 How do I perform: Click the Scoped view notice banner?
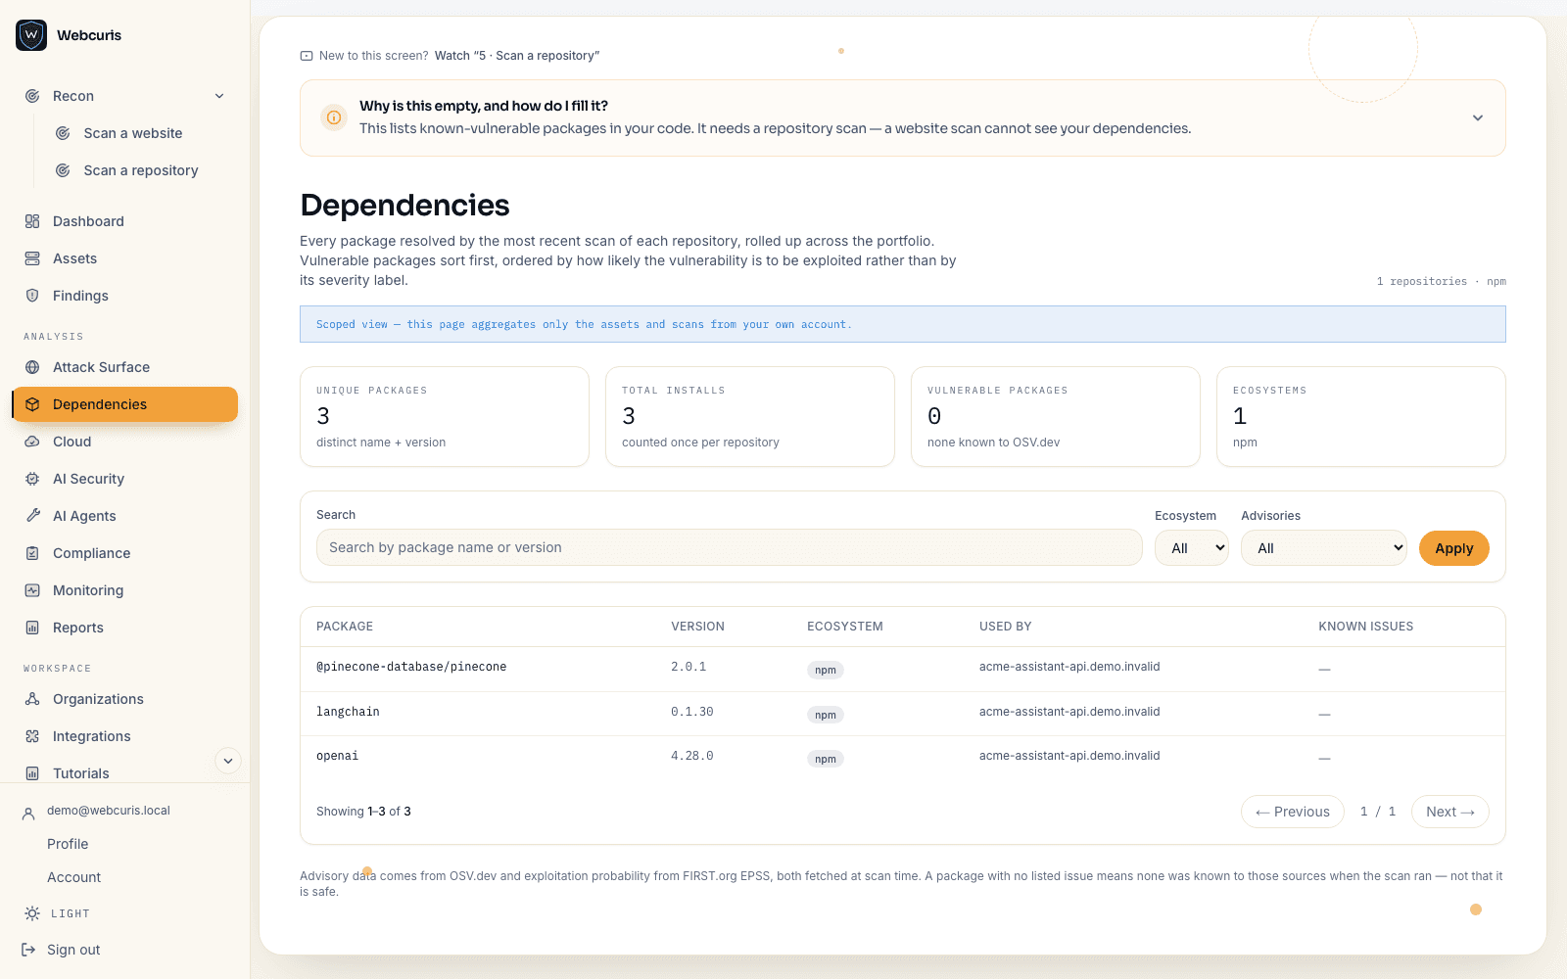pos(903,324)
